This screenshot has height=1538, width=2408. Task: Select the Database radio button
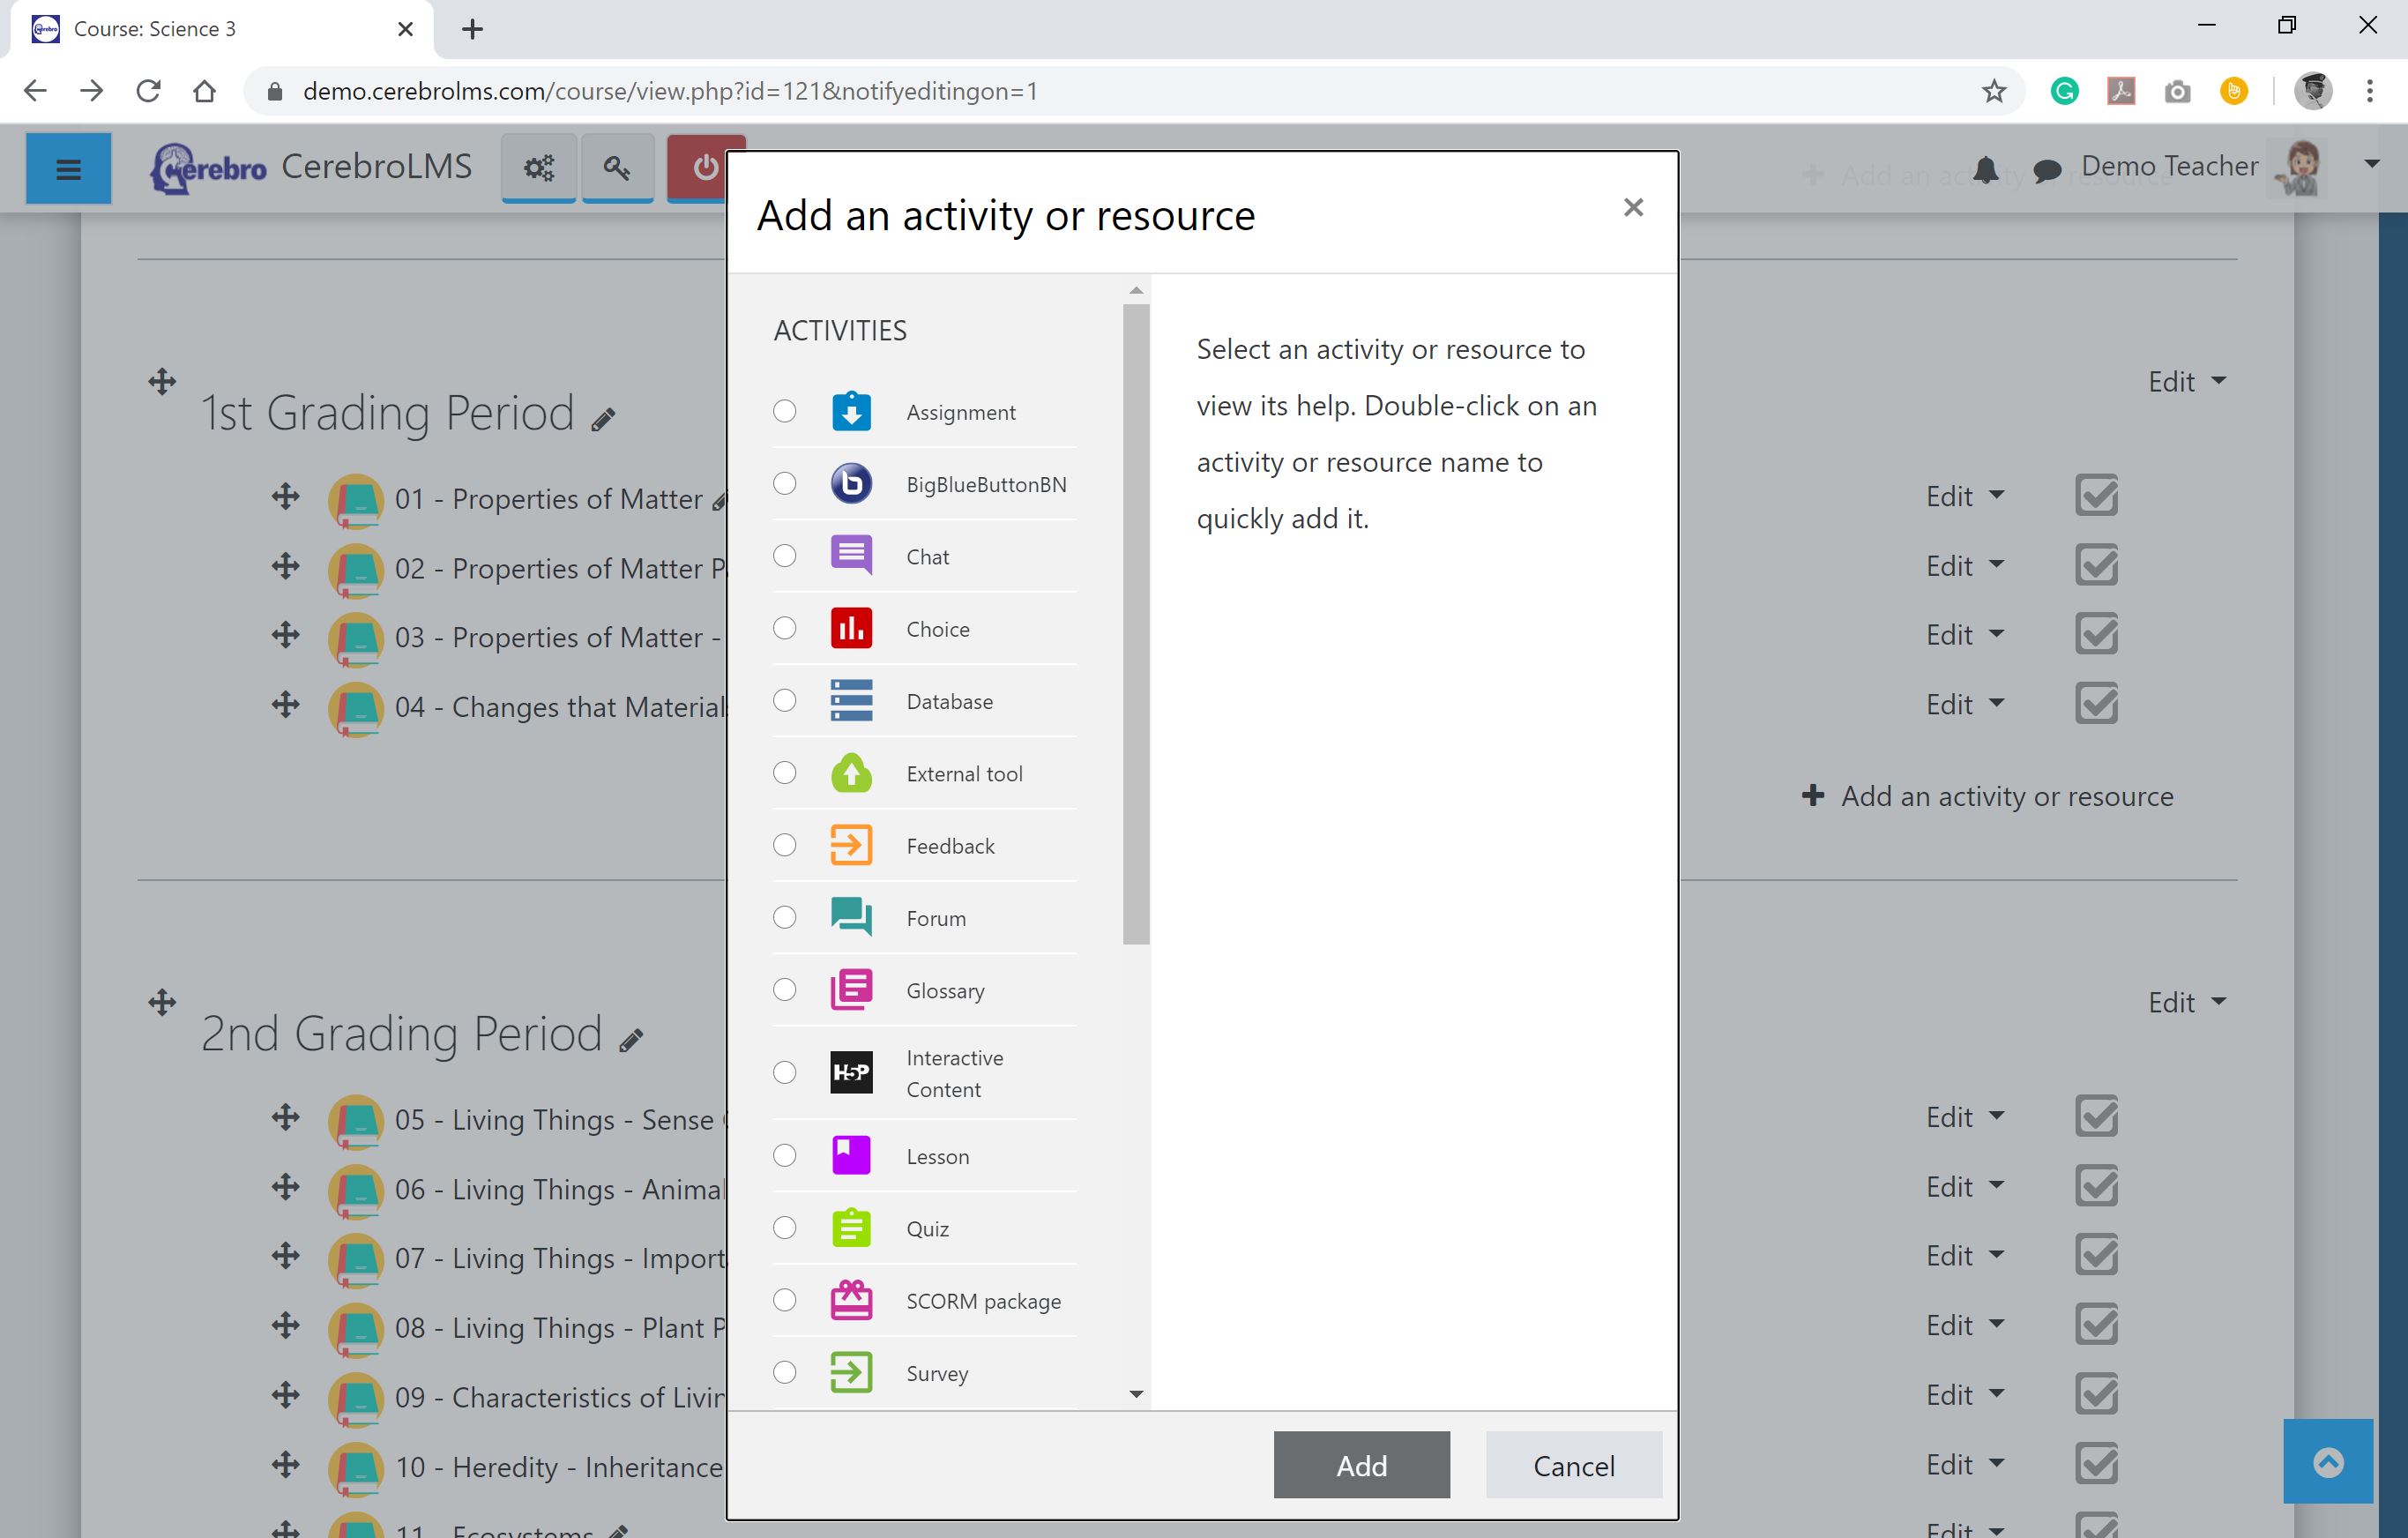(785, 700)
